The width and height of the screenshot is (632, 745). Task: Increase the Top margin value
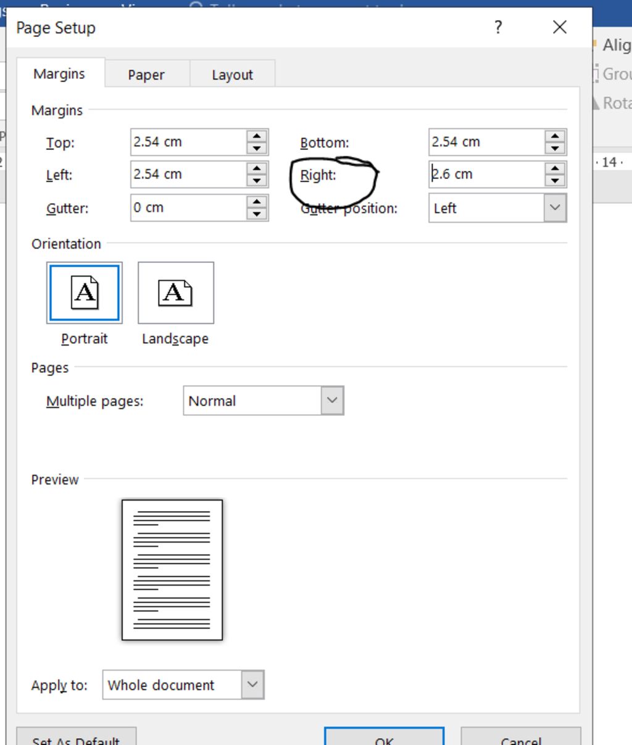coord(257,136)
